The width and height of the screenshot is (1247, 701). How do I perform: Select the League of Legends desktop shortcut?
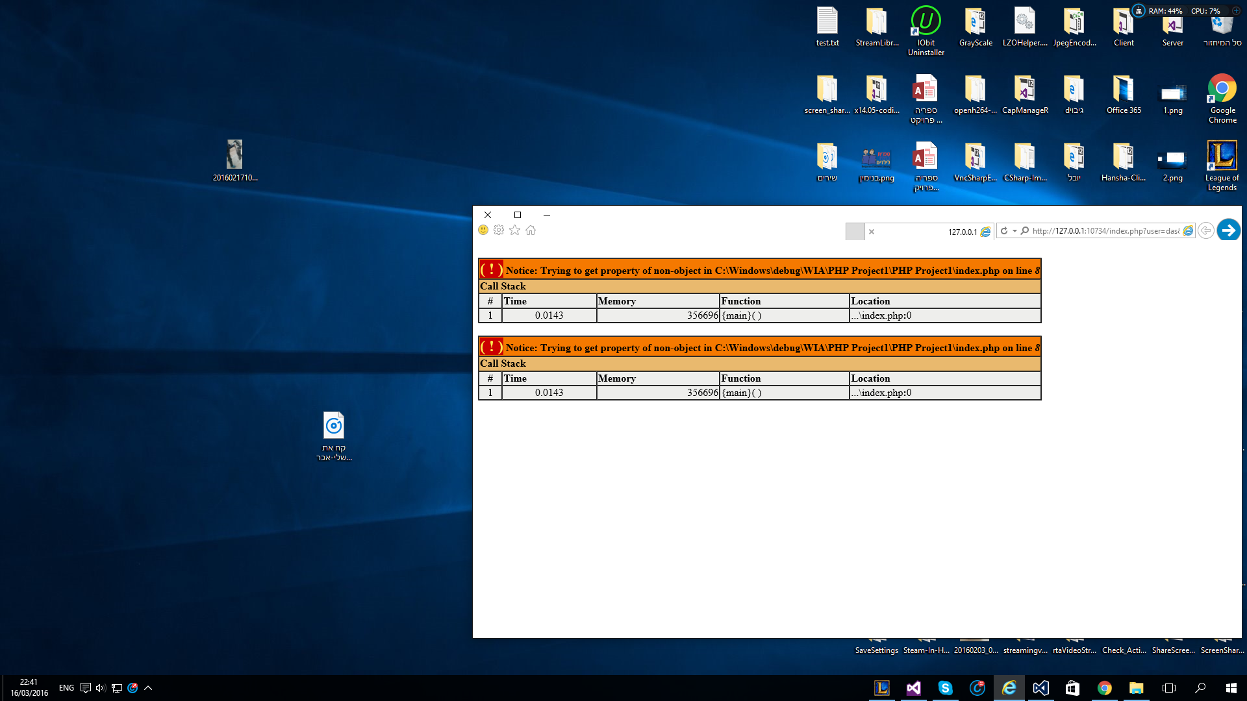pos(1222,166)
